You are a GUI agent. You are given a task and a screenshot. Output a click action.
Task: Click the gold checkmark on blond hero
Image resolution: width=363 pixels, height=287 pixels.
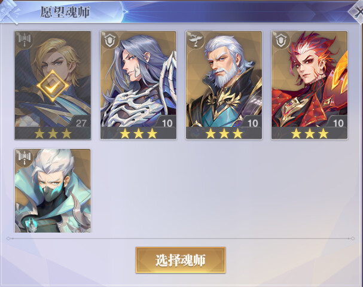click(x=53, y=86)
